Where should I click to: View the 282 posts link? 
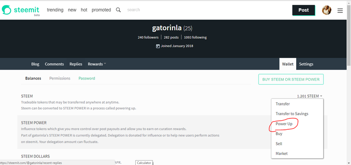(x=171, y=37)
